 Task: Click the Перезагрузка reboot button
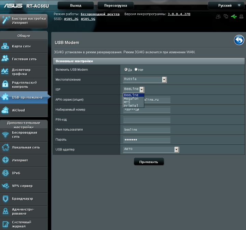[115, 6]
